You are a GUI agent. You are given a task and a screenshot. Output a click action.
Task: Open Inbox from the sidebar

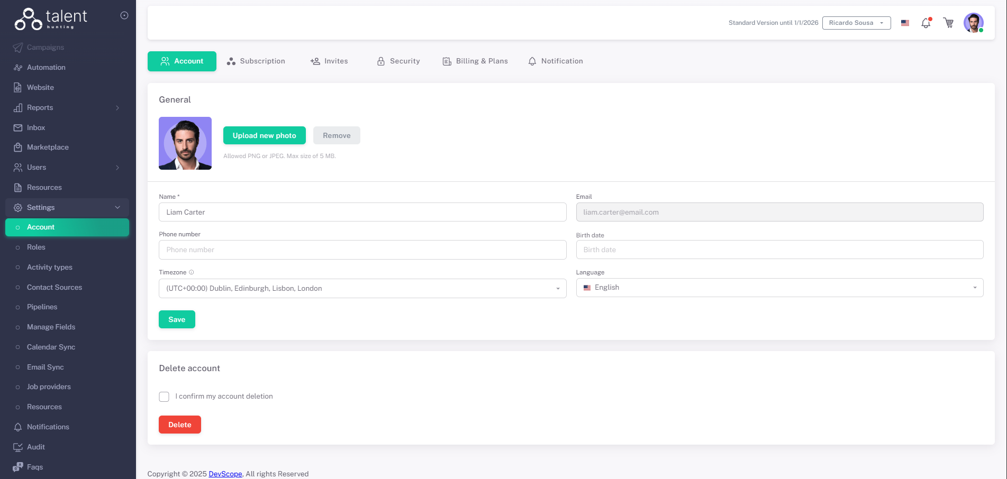pos(36,127)
